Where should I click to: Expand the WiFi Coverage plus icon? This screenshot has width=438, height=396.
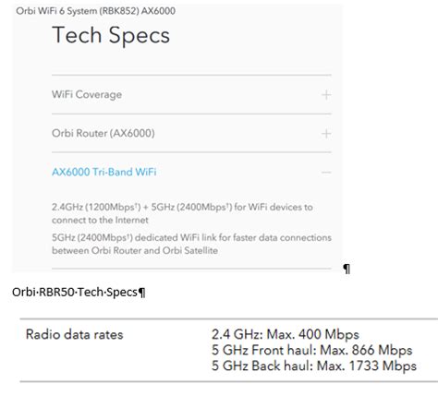click(326, 95)
